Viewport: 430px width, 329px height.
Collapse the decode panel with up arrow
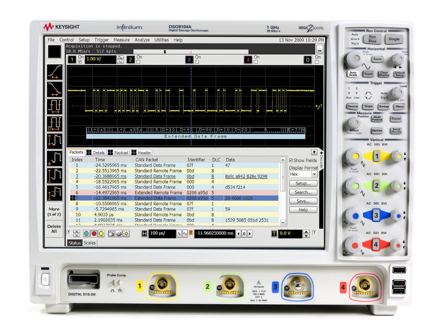click(314, 153)
